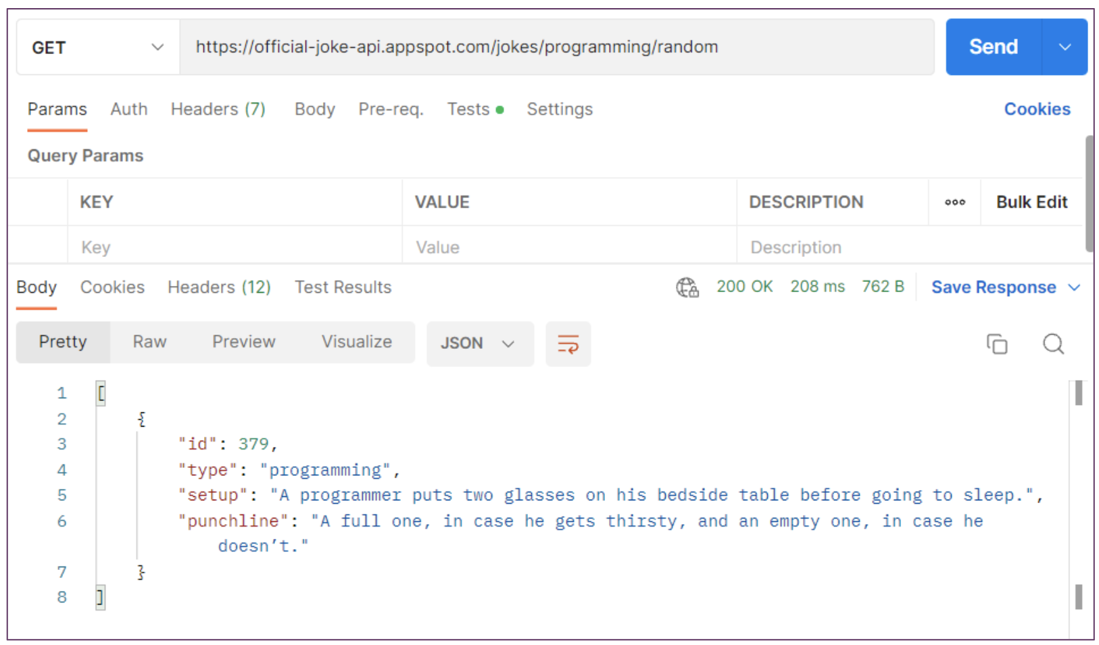The image size is (1099, 645).
Task: Open the Tests tab
Action: pos(475,110)
